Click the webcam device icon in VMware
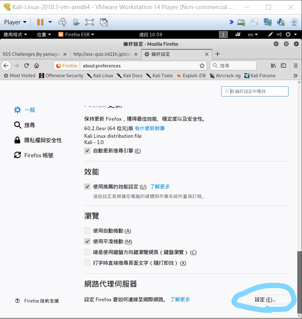The height and width of the screenshot is (319, 302). (x=294, y=22)
